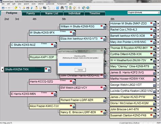Open the Internet menu
The image size is (161, 124).
(41, 4)
